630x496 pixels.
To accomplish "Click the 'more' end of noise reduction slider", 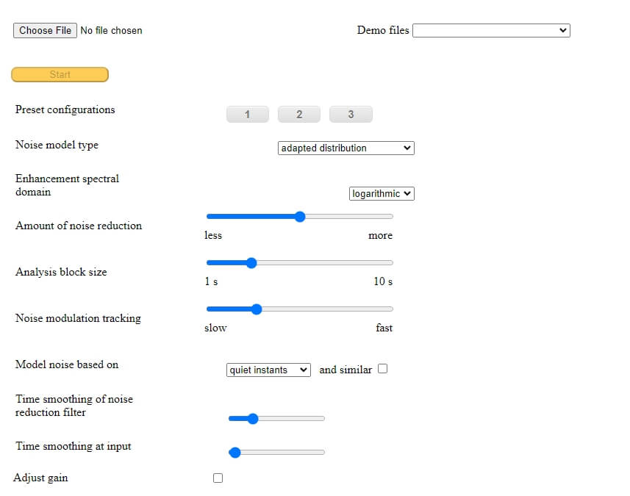I will (391, 217).
